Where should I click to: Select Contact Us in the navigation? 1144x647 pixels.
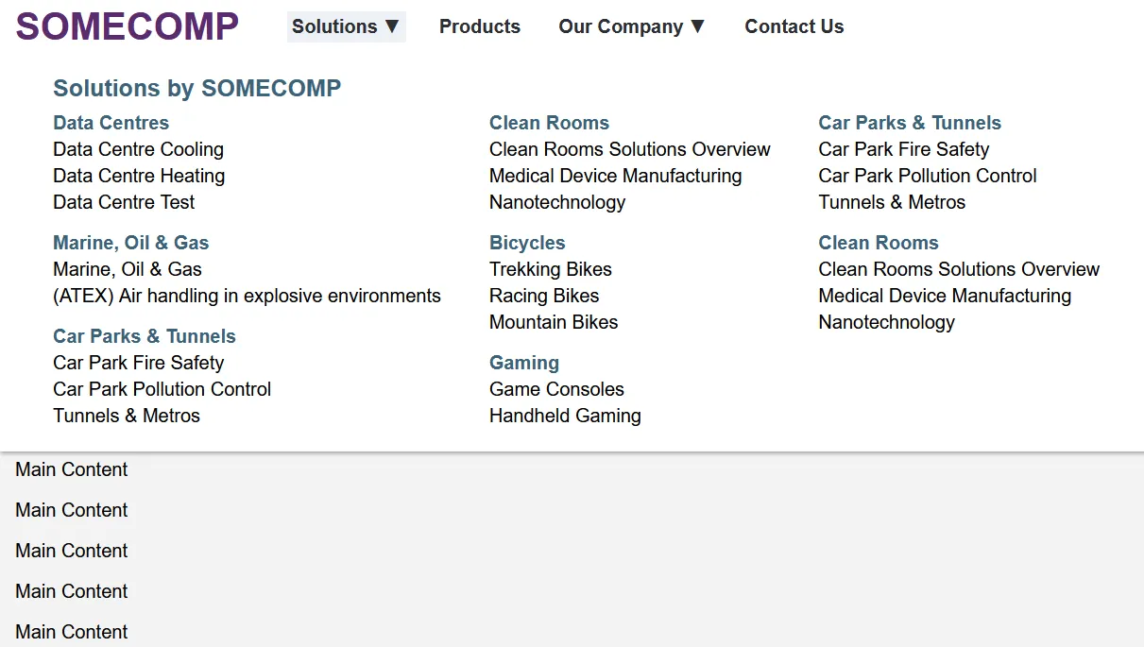(794, 26)
